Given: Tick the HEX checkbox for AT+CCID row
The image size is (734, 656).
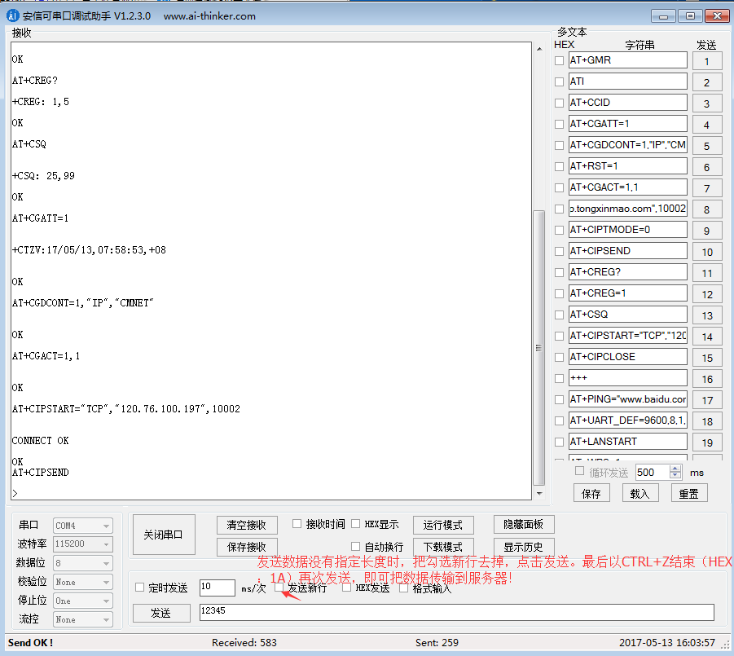Looking at the screenshot, I should [559, 103].
